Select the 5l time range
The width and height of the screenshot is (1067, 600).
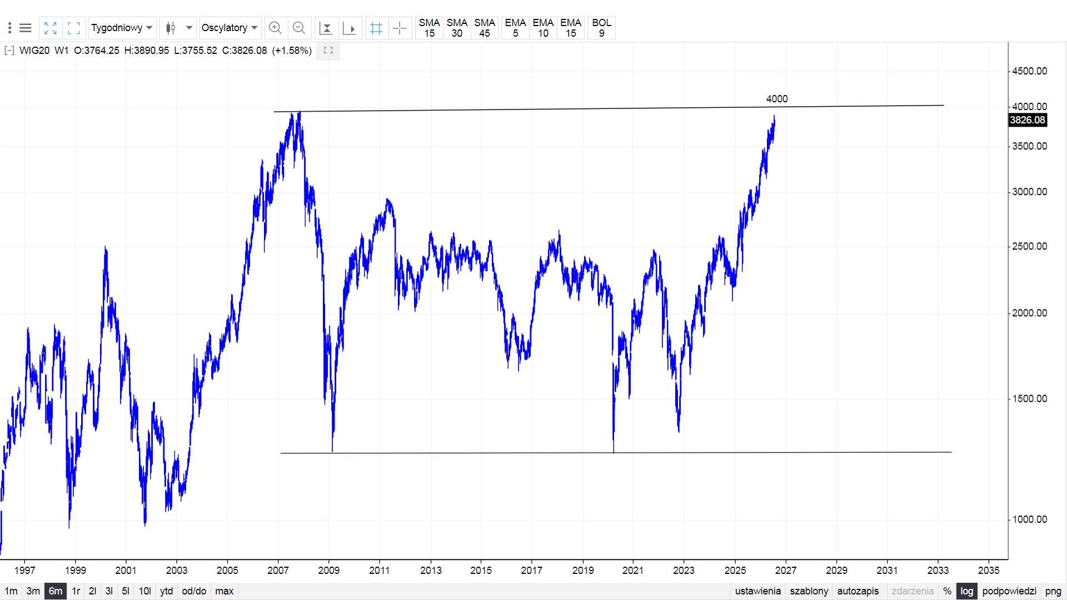point(126,591)
